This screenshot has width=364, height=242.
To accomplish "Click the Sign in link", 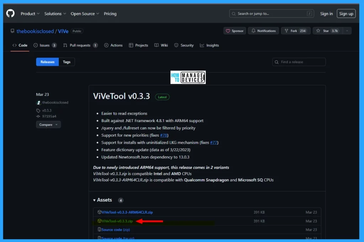I will [326, 14].
